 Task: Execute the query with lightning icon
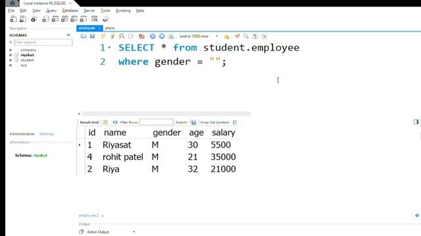103,36
